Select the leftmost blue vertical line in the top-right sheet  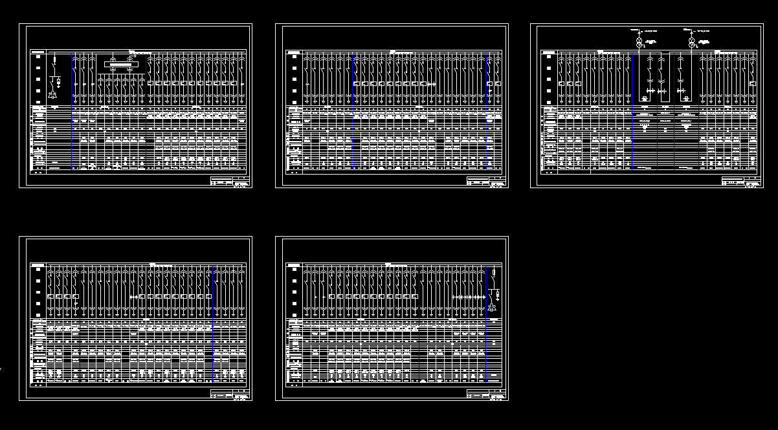(632, 111)
